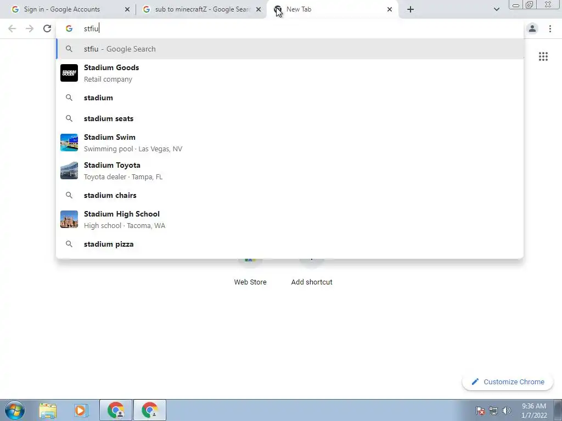562x421 pixels.
Task: Click Stadium Goods logo thumbnail
Action: click(69, 73)
